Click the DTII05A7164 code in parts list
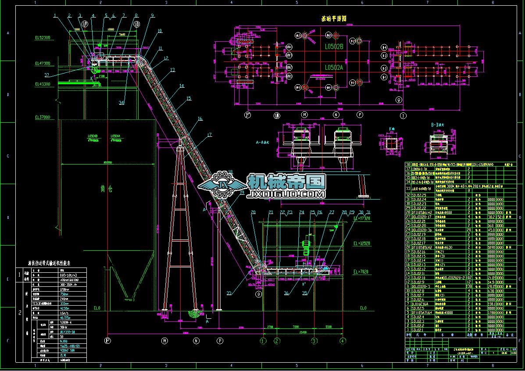The width and height of the screenshot is (525, 371). [421, 312]
